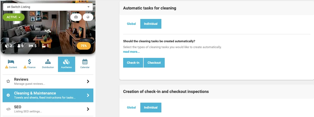This screenshot has width=314, height=117.
Task: Toggle Checkout automatic cleaning tasks
Action: pos(154,63)
